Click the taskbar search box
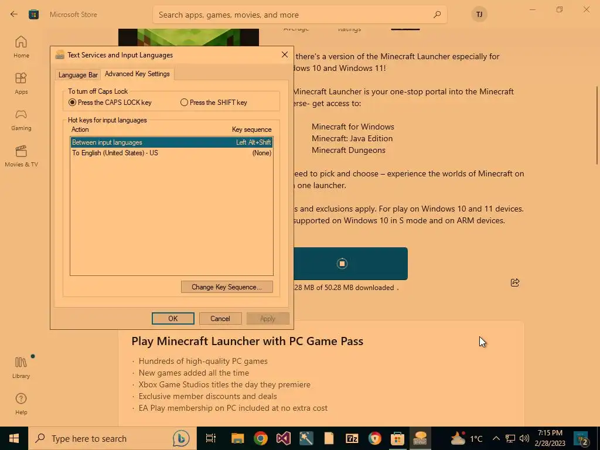 click(x=112, y=438)
